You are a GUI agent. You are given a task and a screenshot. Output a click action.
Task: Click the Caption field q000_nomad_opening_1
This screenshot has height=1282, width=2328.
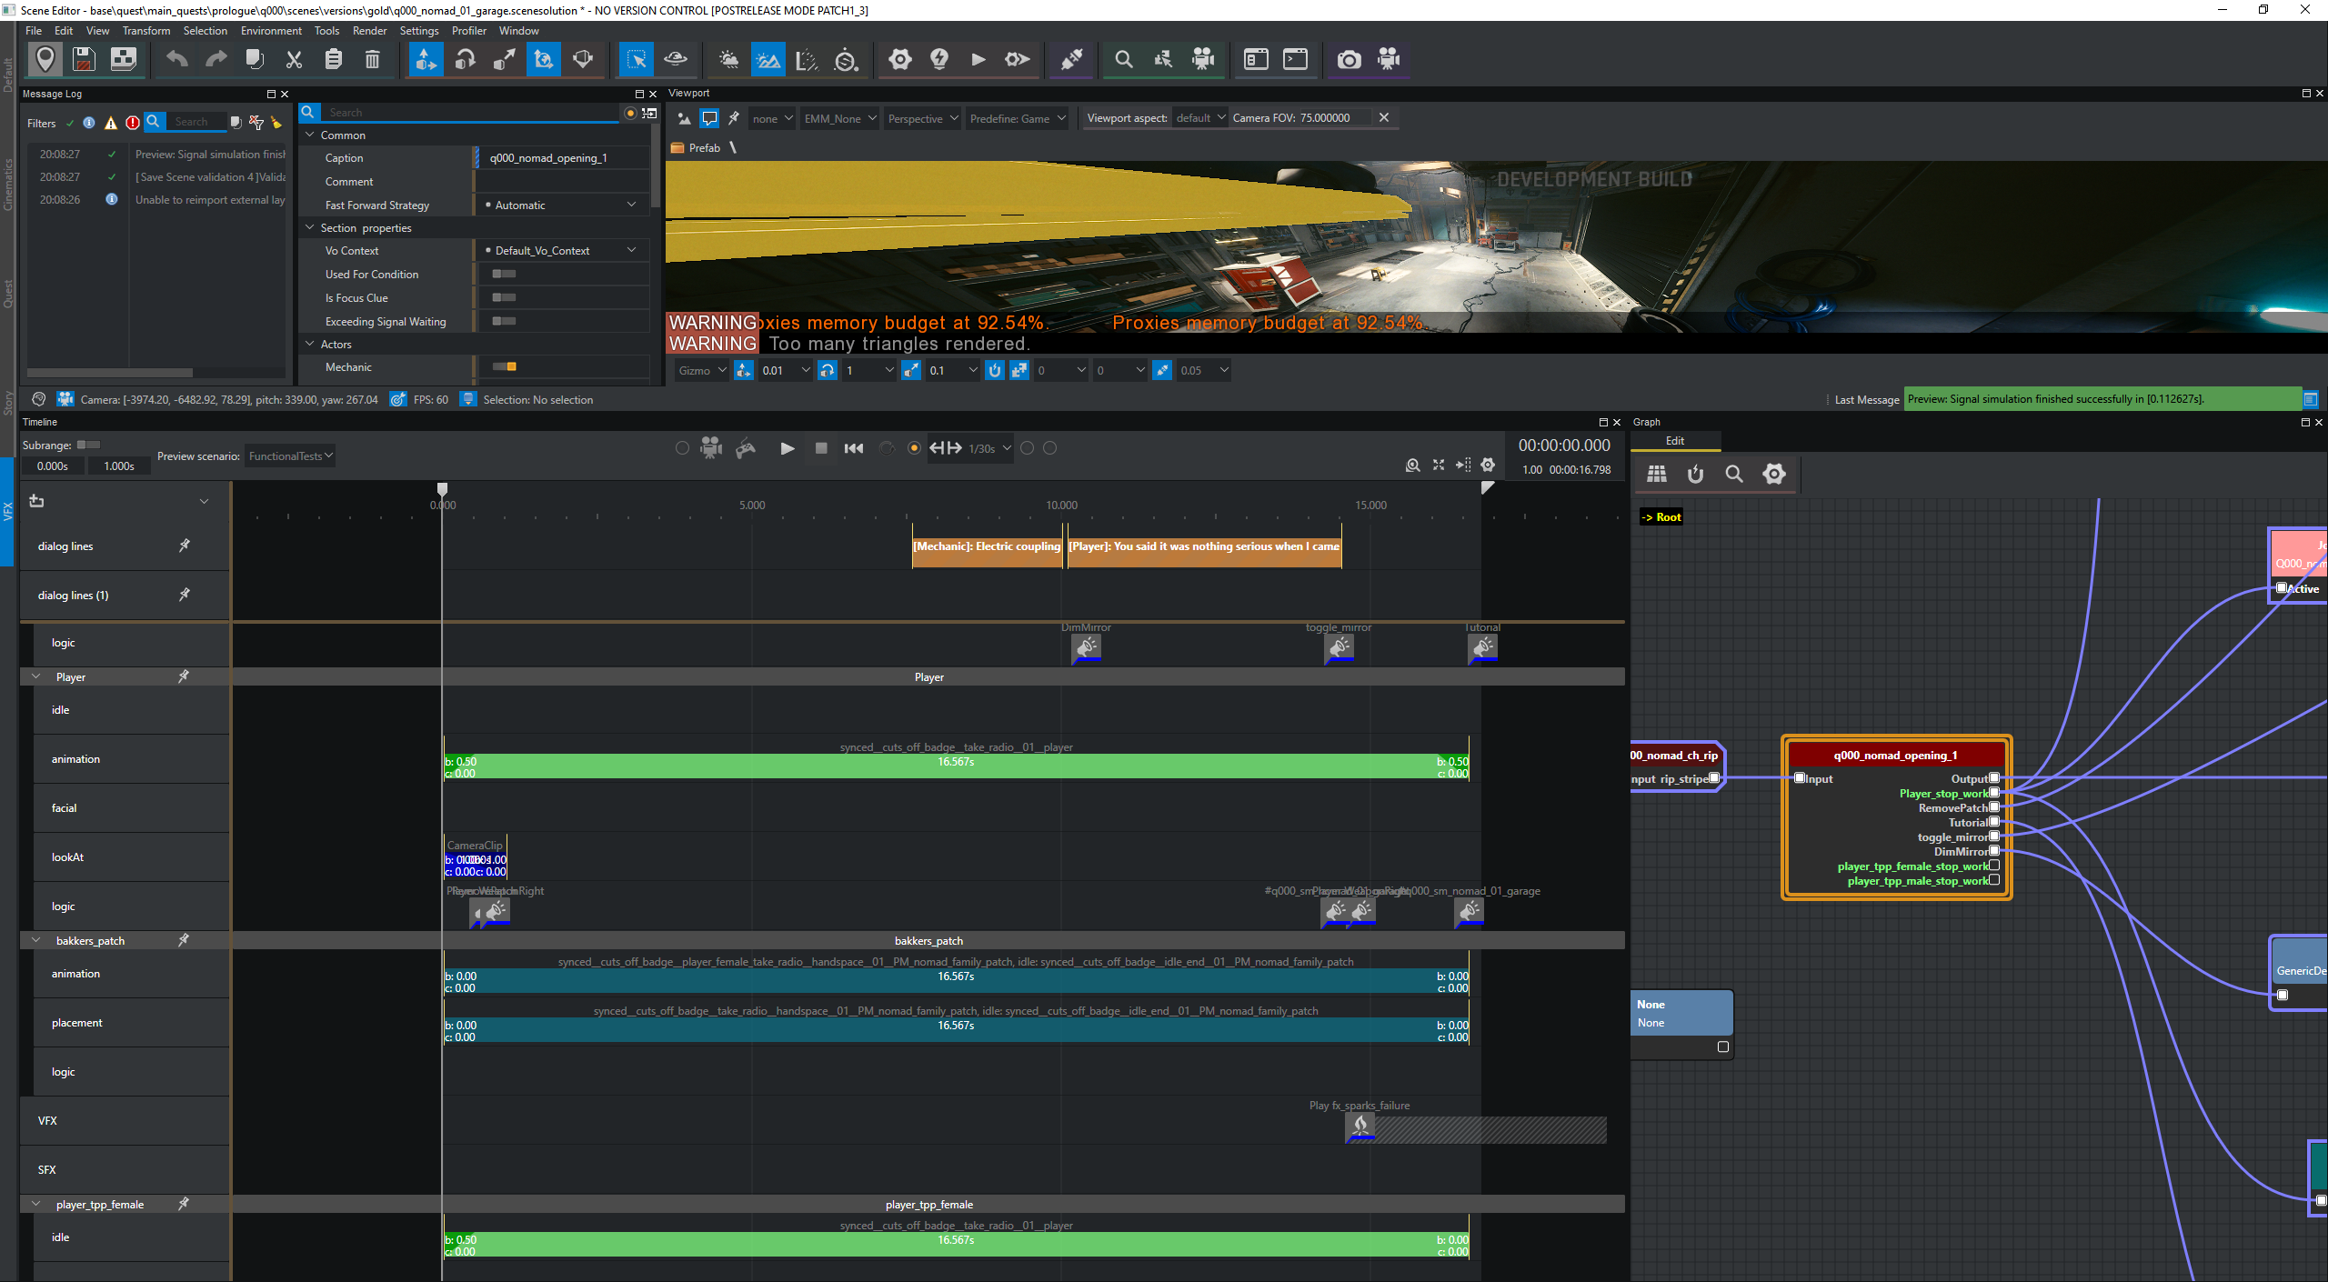[564, 157]
